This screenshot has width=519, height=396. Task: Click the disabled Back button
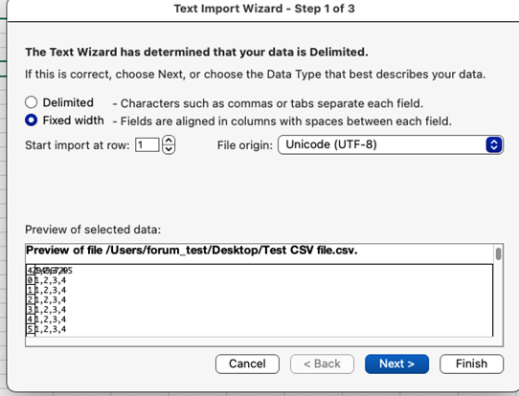coord(322,363)
